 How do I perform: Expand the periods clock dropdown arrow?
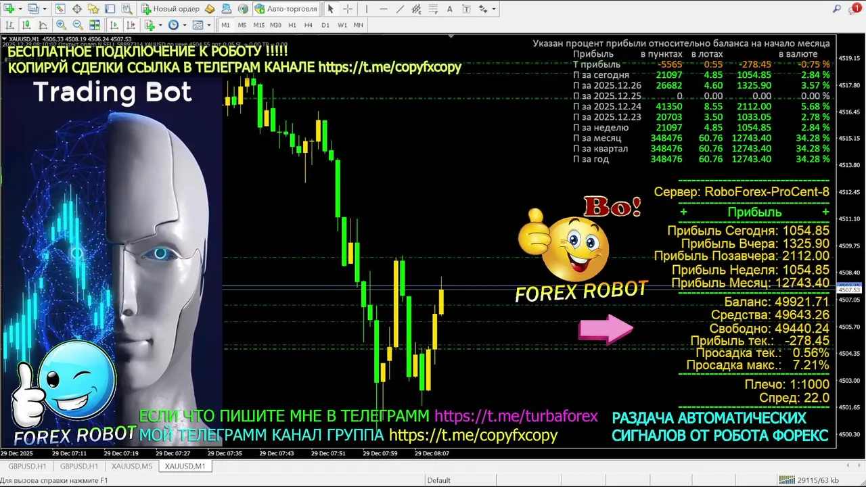tap(185, 25)
